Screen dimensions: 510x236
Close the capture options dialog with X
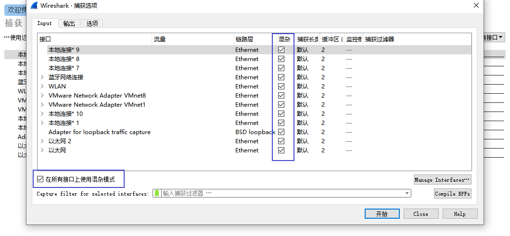pos(476,5)
